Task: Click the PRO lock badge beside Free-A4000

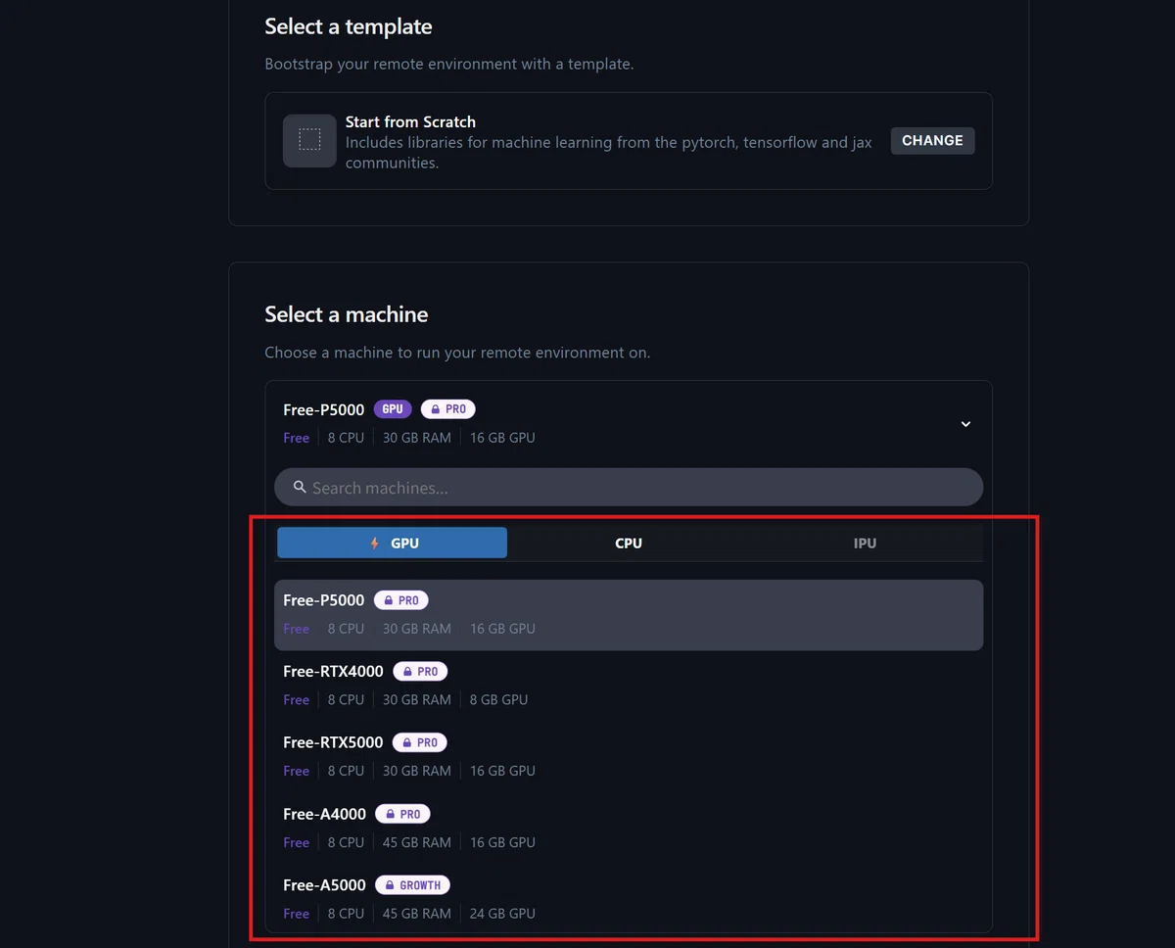Action: coord(402,814)
